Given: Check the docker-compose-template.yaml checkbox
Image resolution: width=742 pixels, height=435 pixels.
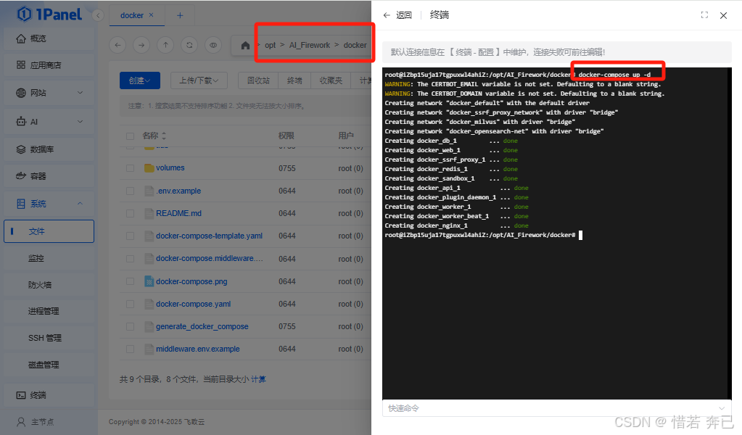Looking at the screenshot, I should coord(130,236).
